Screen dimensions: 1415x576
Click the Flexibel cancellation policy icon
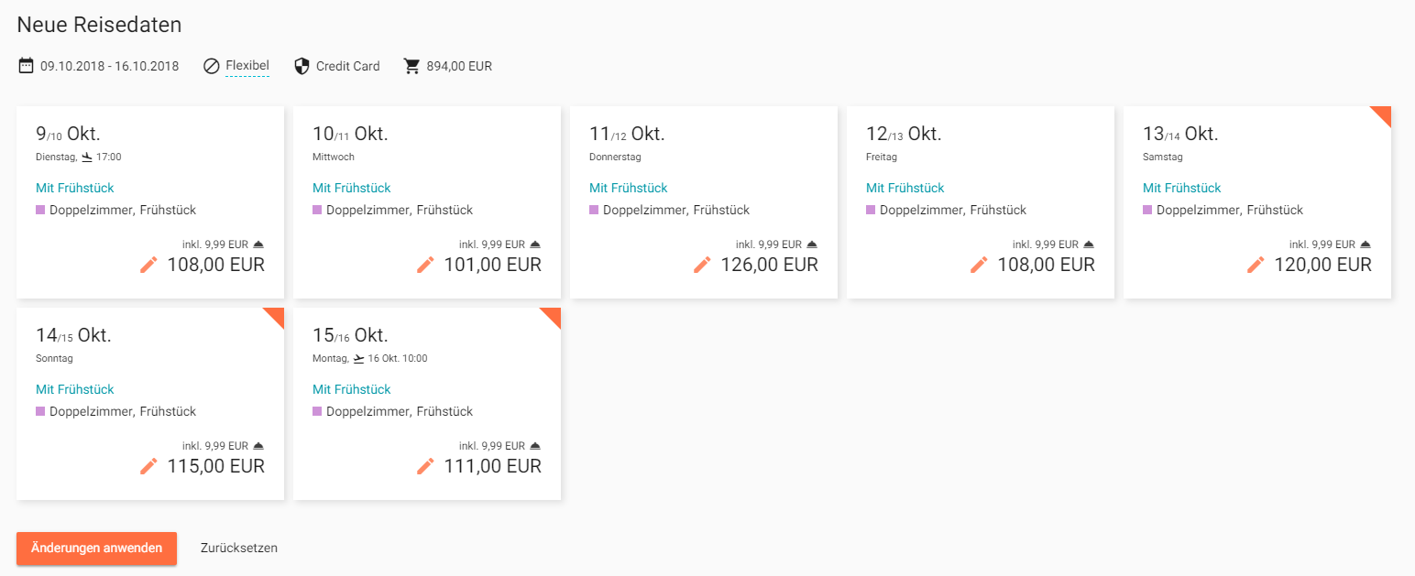click(x=212, y=66)
